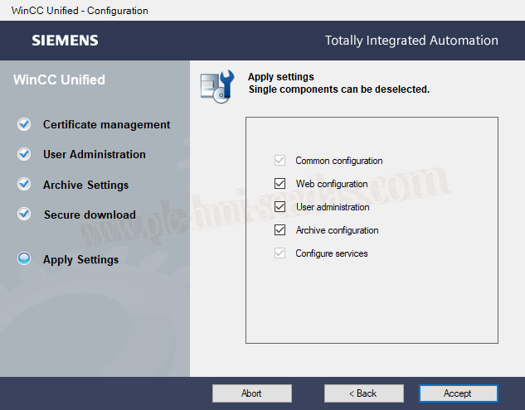Uncheck the Web configuration checkbox

pyautogui.click(x=280, y=184)
